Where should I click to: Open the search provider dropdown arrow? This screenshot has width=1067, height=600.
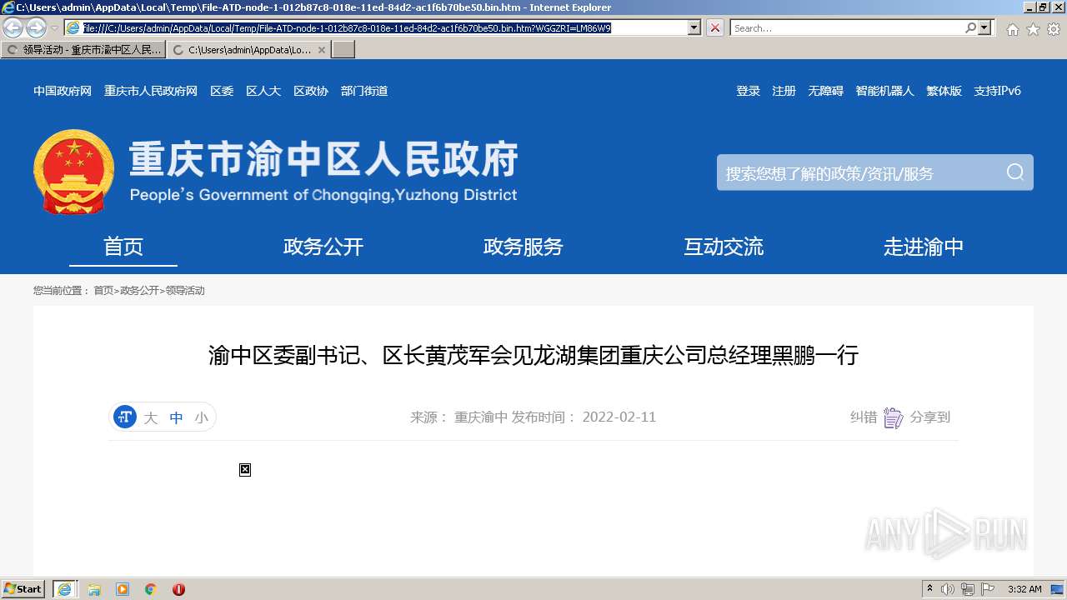point(985,27)
